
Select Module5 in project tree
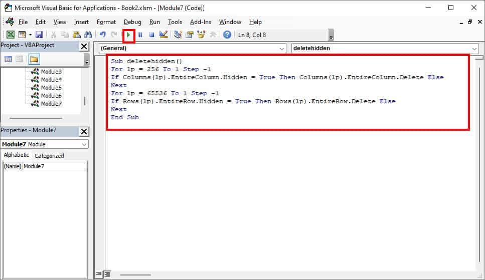point(51,88)
